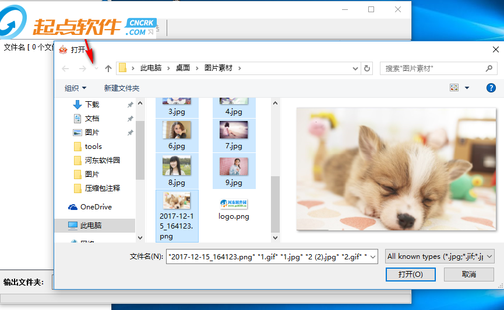
Task: Click the sleeping puppy preview image
Action: tap(396, 169)
